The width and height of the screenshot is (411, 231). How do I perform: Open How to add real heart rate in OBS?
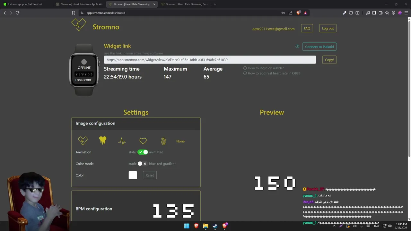272,73
